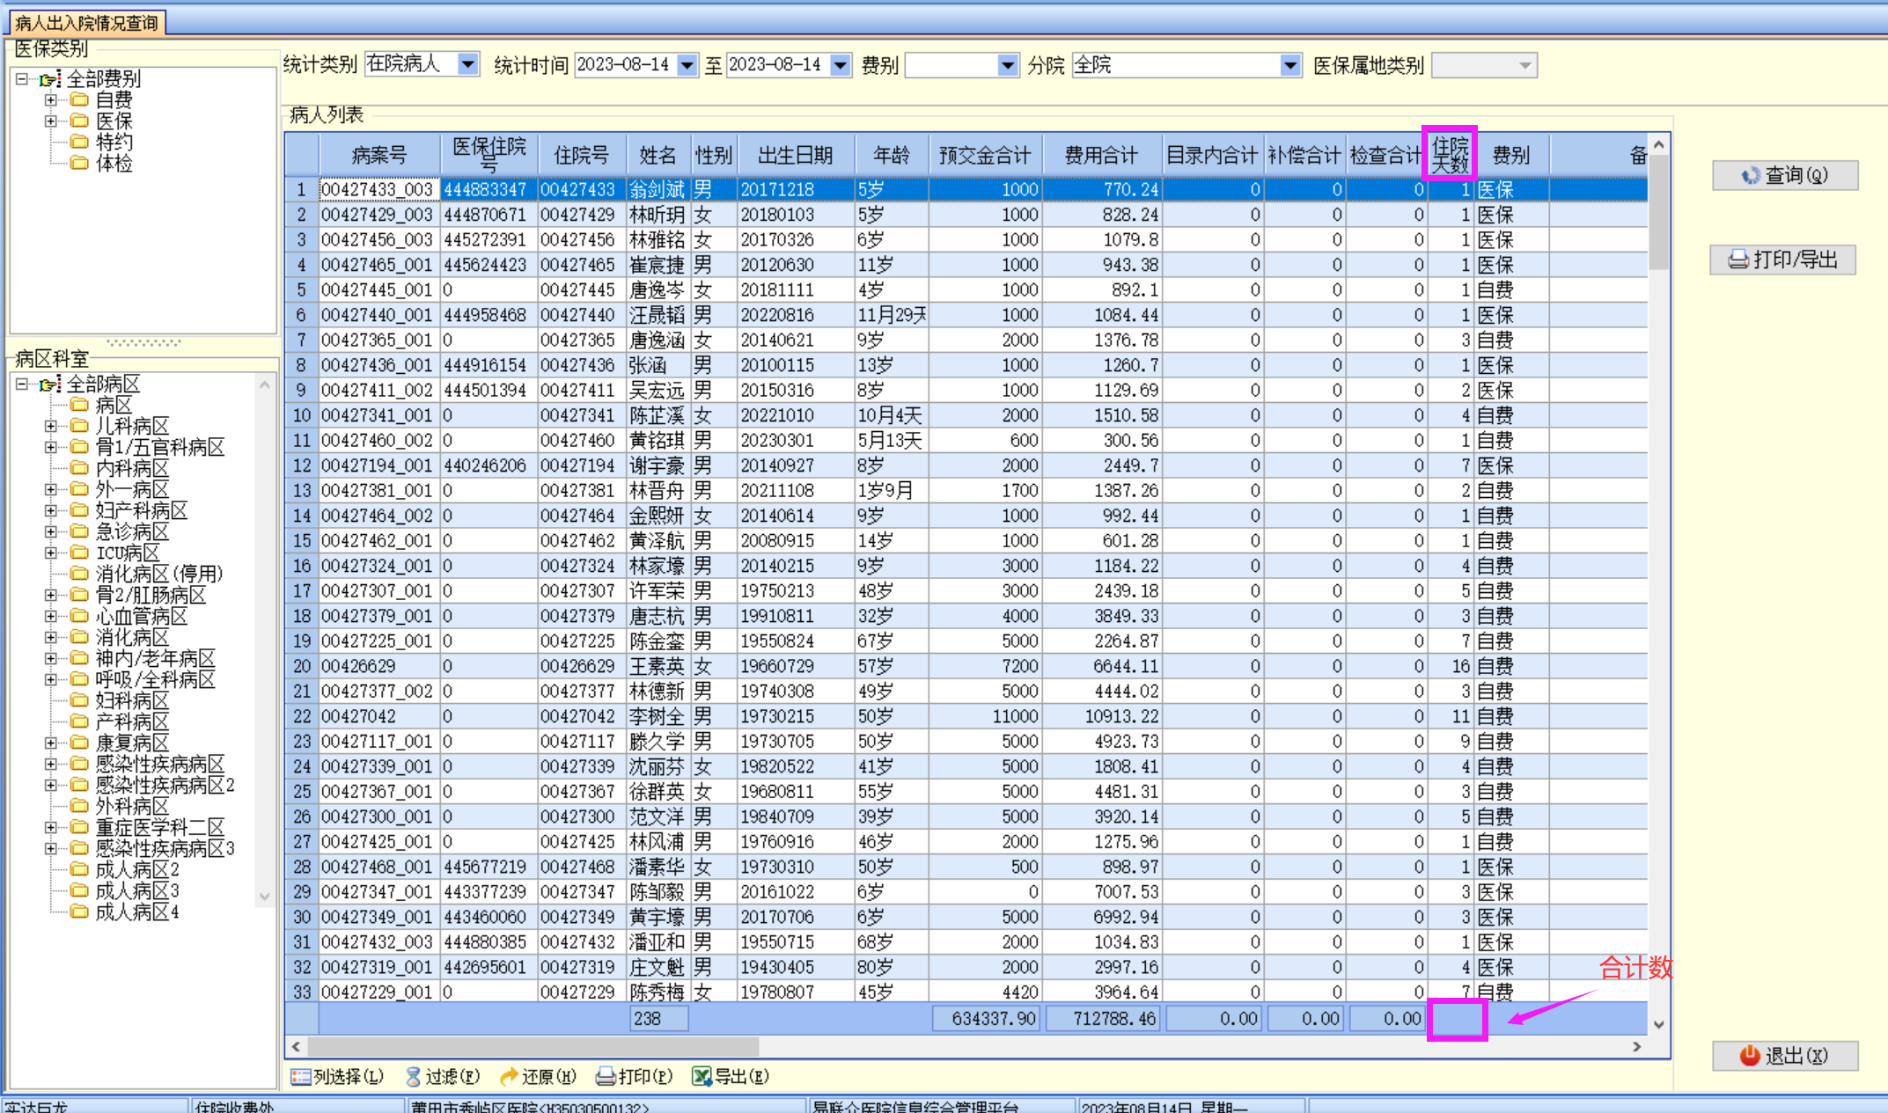
Task: Select the 体检 folder in 医保类别 tree
Action: click(114, 164)
